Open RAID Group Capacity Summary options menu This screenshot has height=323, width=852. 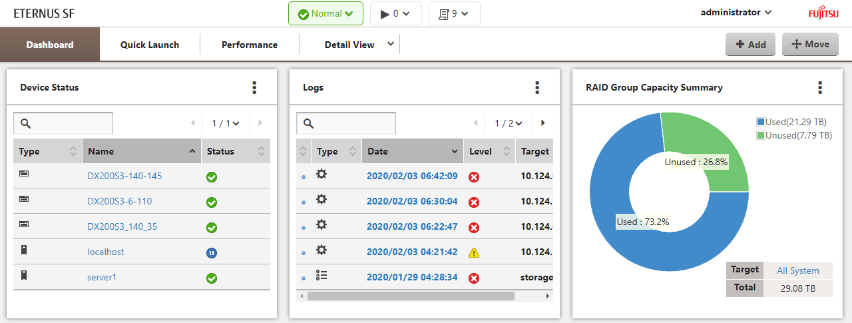[820, 87]
